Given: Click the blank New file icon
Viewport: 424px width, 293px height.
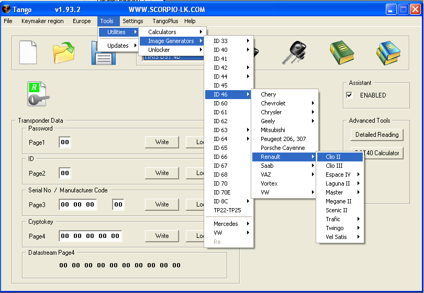Looking at the screenshot, I should (x=28, y=52).
